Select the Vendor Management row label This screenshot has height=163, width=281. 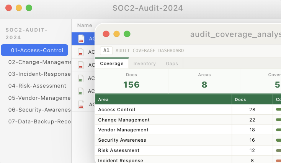click(123, 130)
